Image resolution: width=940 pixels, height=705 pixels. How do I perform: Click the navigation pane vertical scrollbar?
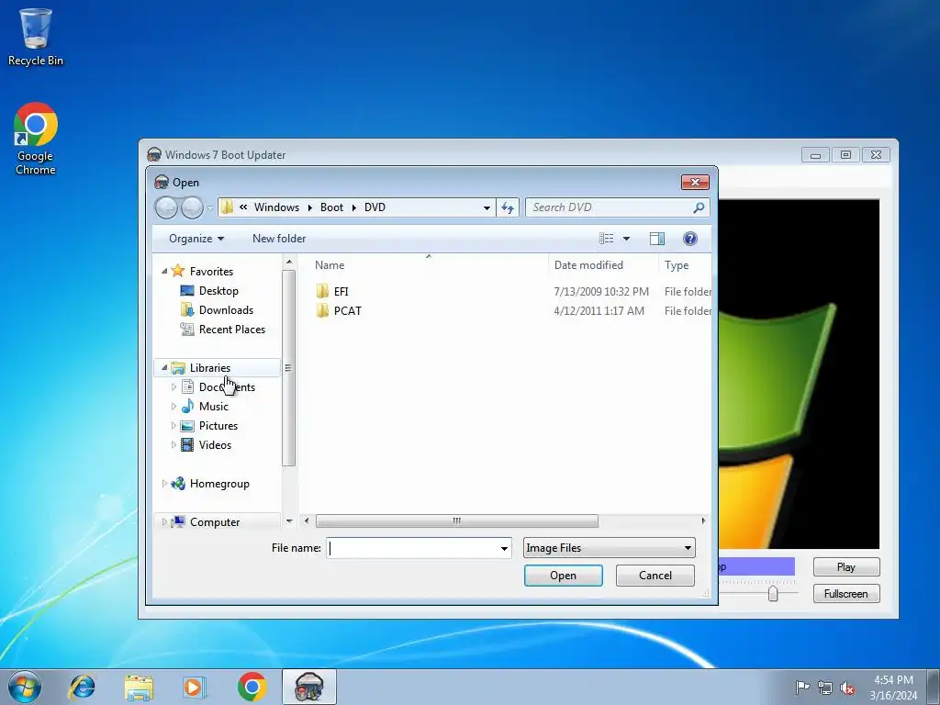[288, 367]
